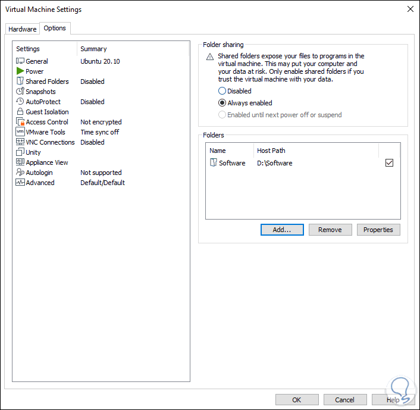
Task: Select the Shared Folders icon
Action: pyautogui.click(x=20, y=81)
